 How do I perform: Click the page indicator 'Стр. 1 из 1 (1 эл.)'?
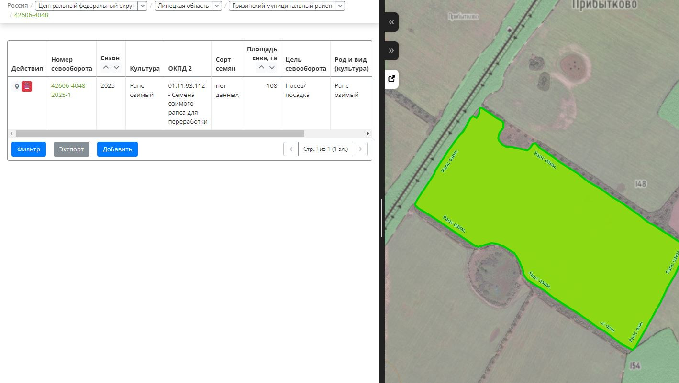[326, 149]
